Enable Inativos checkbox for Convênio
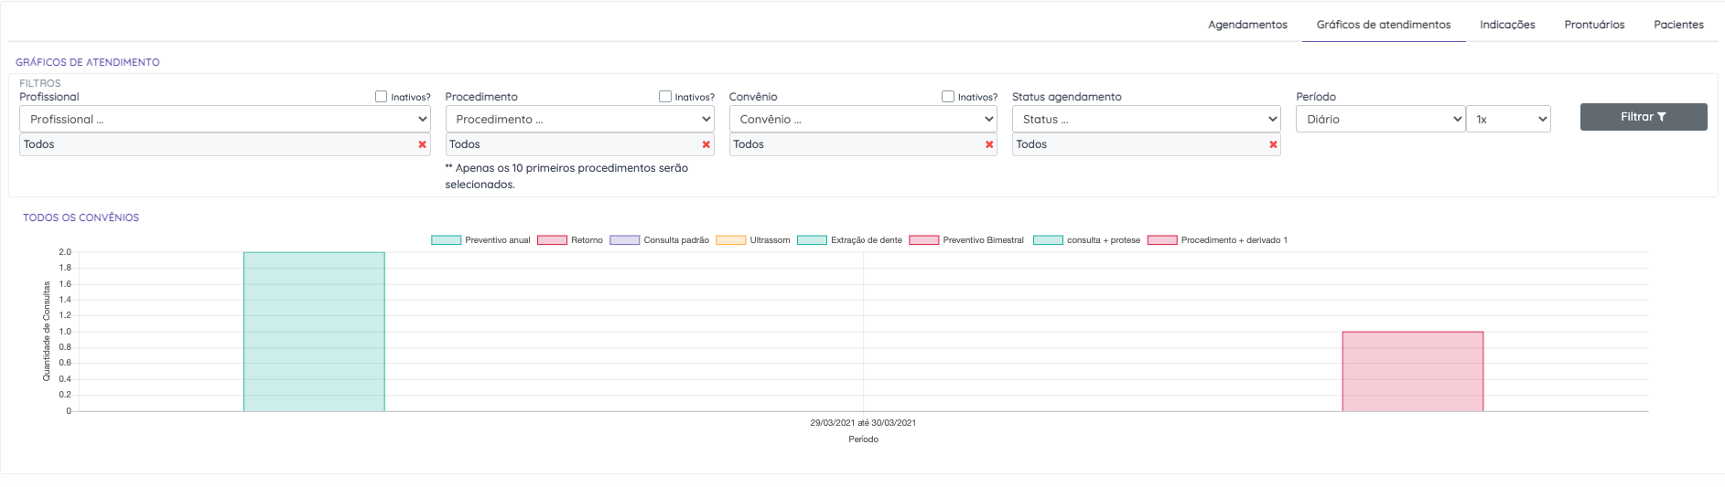Screen dimensions: 1725x487 click(x=948, y=97)
